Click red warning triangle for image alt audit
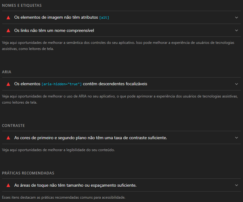The image size is (243, 202). tap(8, 17)
